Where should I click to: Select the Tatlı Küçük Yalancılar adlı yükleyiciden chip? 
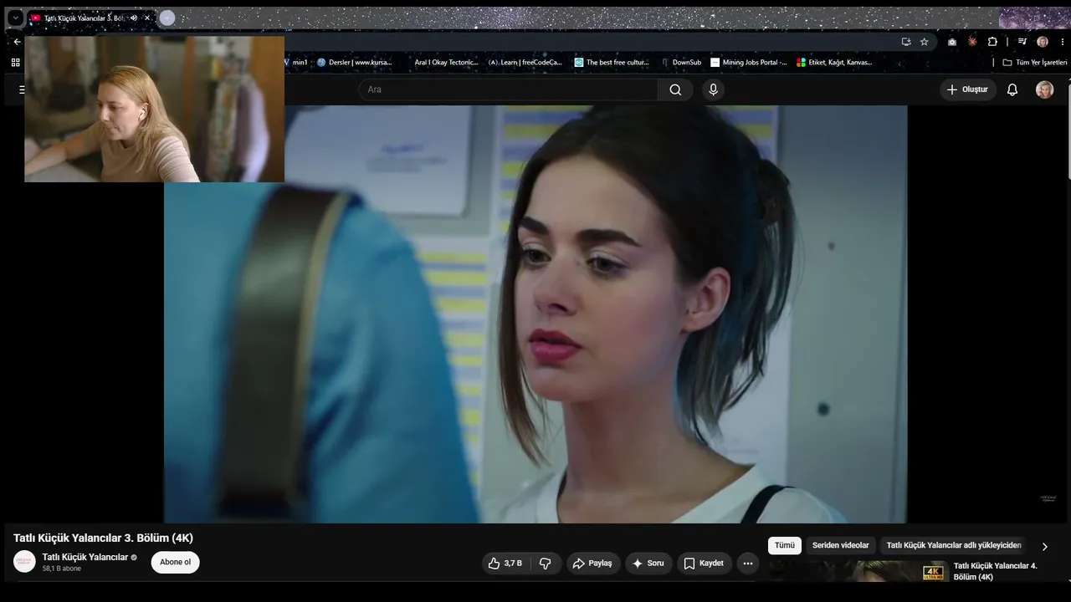(954, 546)
